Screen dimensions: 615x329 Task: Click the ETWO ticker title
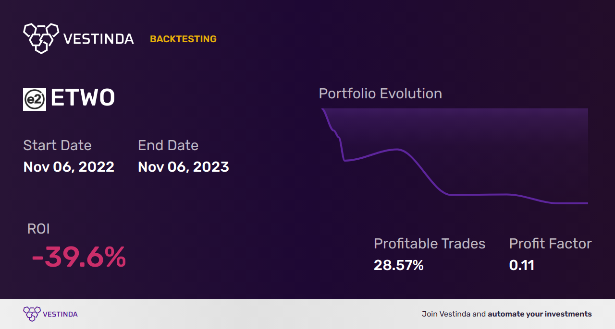pos(83,98)
